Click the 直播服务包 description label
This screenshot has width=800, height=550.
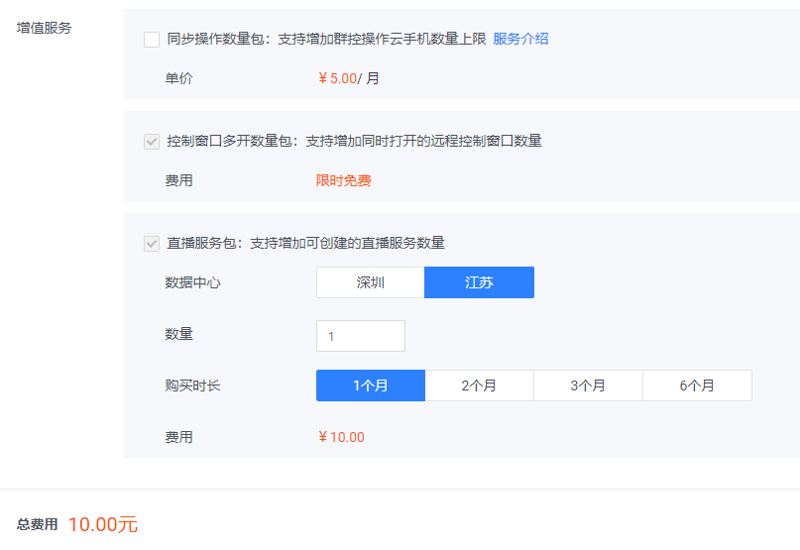tap(305, 244)
